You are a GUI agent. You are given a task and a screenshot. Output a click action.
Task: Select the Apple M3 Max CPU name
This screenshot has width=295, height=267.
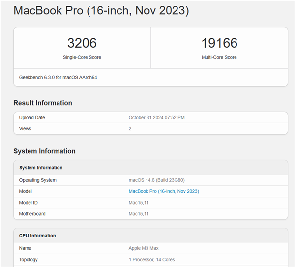click(144, 248)
